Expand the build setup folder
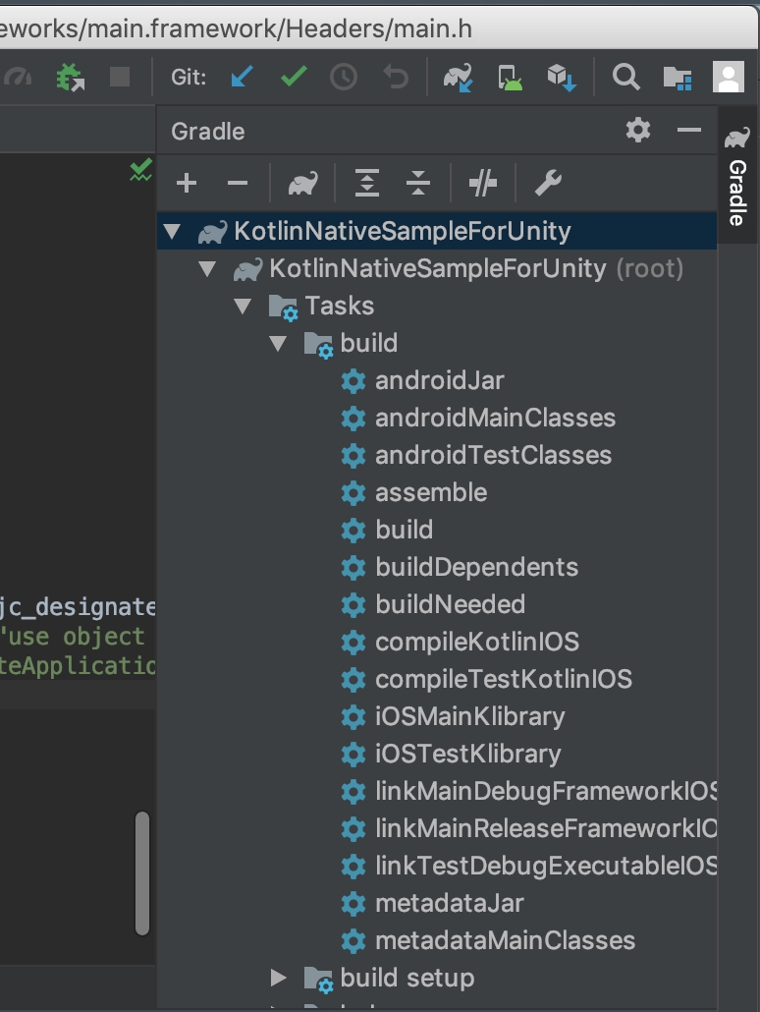 278,978
